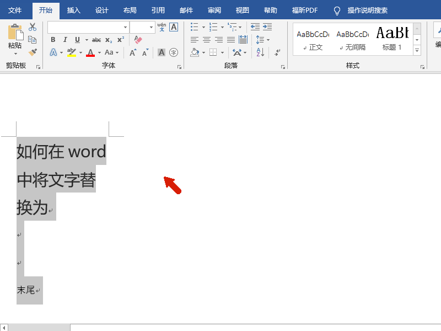Sort text with A-Z icon
The height and width of the screenshot is (331, 441).
(260, 52)
